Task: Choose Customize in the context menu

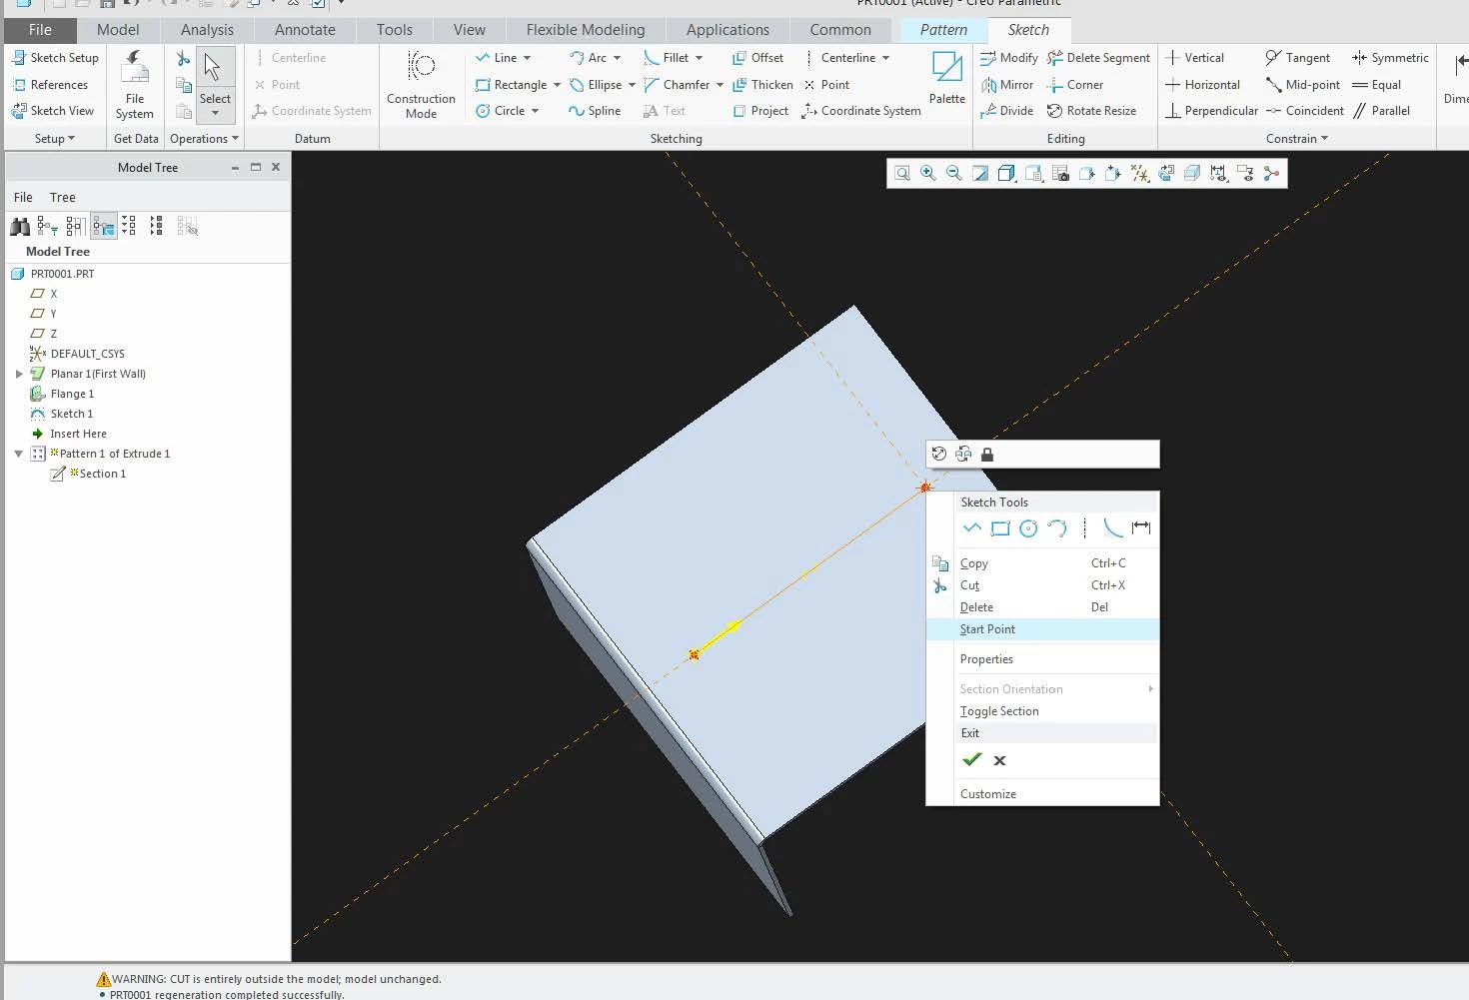Action: click(x=1042, y=794)
